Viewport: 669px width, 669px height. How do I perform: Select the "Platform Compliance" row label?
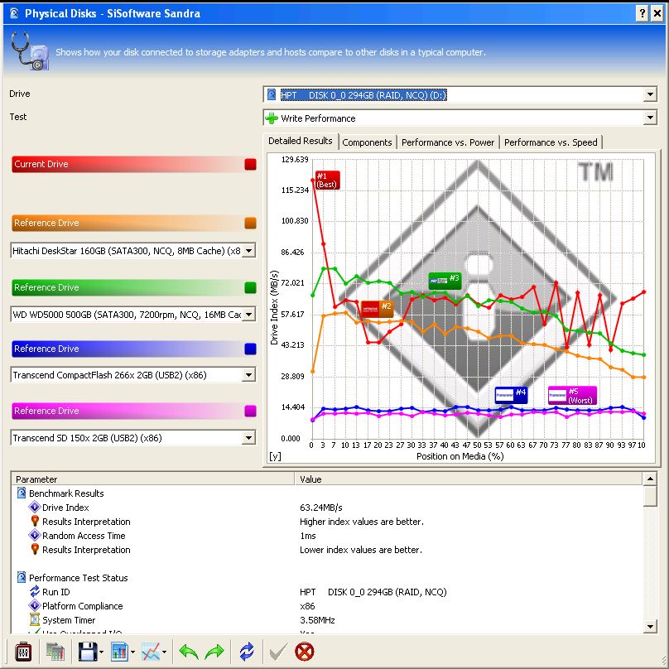point(82,606)
